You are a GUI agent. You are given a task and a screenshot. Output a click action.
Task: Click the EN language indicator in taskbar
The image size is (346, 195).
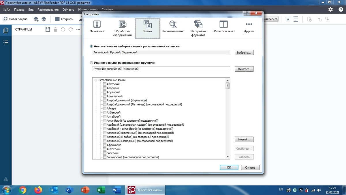point(281,190)
